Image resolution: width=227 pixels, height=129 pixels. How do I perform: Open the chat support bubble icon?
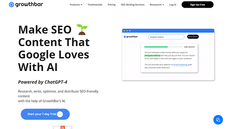point(218,120)
